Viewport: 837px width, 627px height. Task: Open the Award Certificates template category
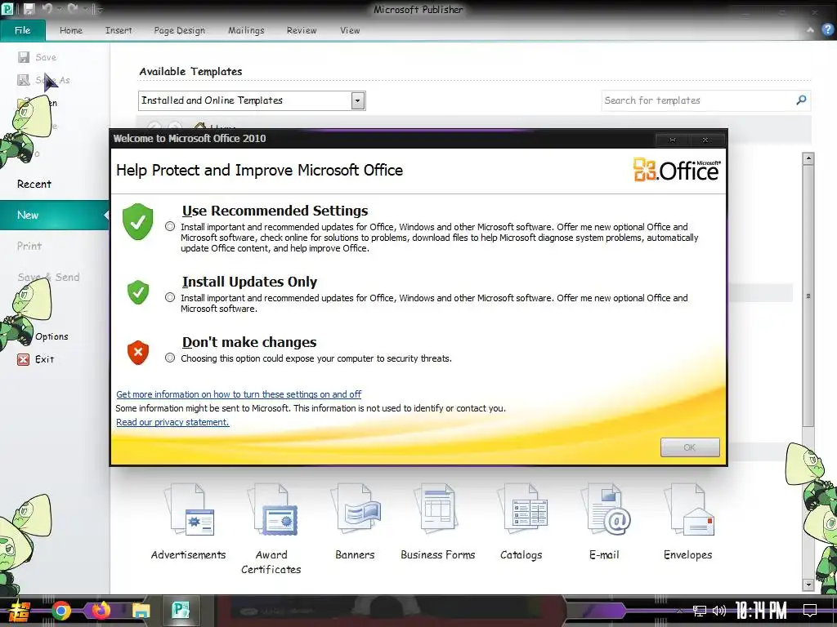[271, 528]
